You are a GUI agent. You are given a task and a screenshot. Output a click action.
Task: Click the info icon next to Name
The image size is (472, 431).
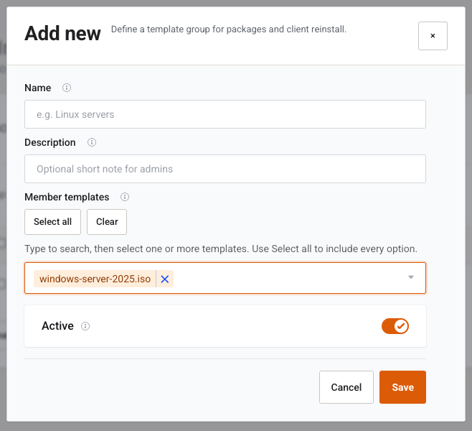point(67,88)
